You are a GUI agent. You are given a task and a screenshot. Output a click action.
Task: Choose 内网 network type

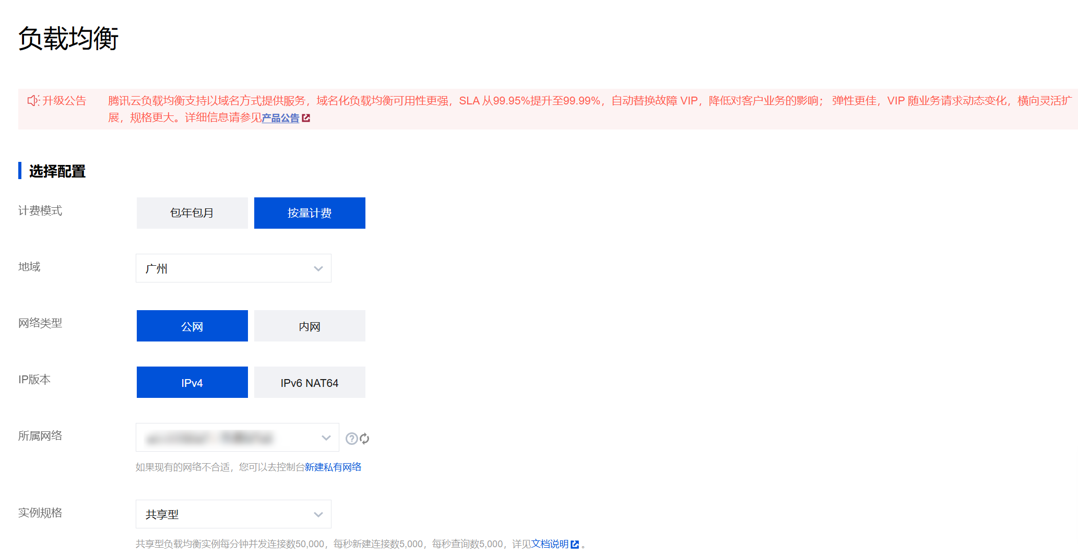click(310, 326)
